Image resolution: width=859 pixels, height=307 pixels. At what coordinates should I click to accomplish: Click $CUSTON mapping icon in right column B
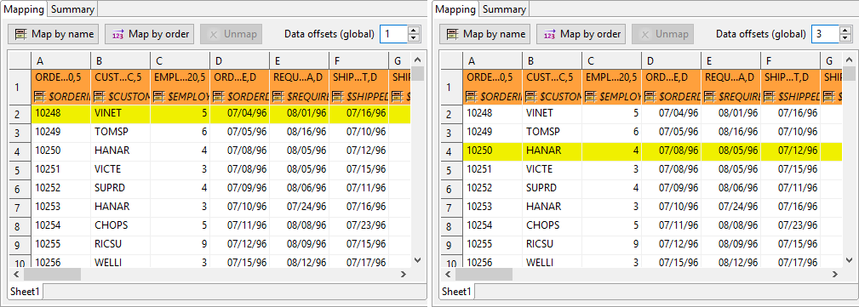(x=531, y=97)
